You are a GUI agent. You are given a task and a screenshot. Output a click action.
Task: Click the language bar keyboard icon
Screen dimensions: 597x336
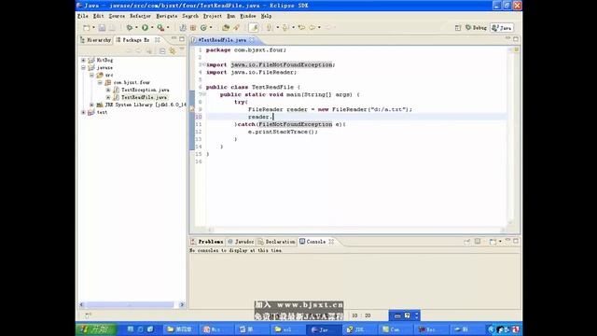coord(397,315)
